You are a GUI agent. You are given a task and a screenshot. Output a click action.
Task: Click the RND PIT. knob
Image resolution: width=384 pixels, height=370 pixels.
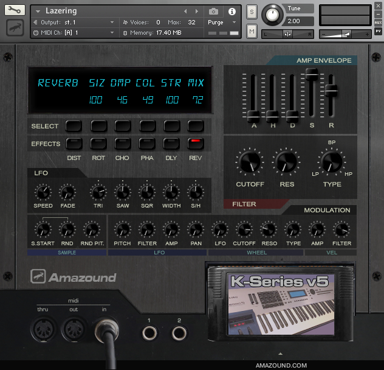tap(92, 229)
